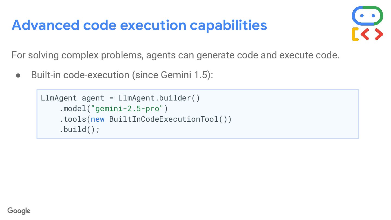
Task: Click the yellow square bracket icon
Action: pos(355,34)
